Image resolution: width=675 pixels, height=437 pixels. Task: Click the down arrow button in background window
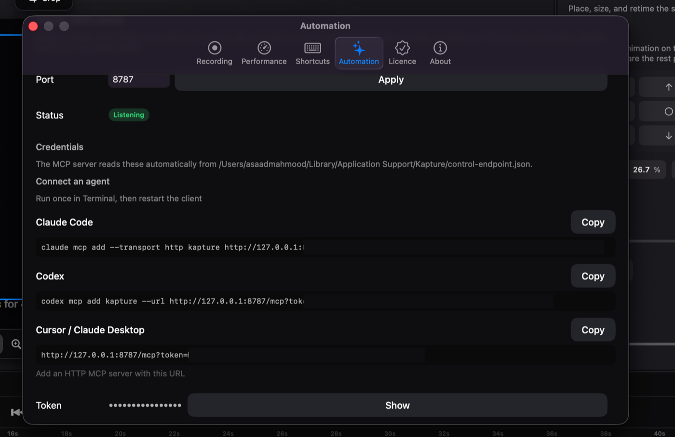(x=668, y=136)
